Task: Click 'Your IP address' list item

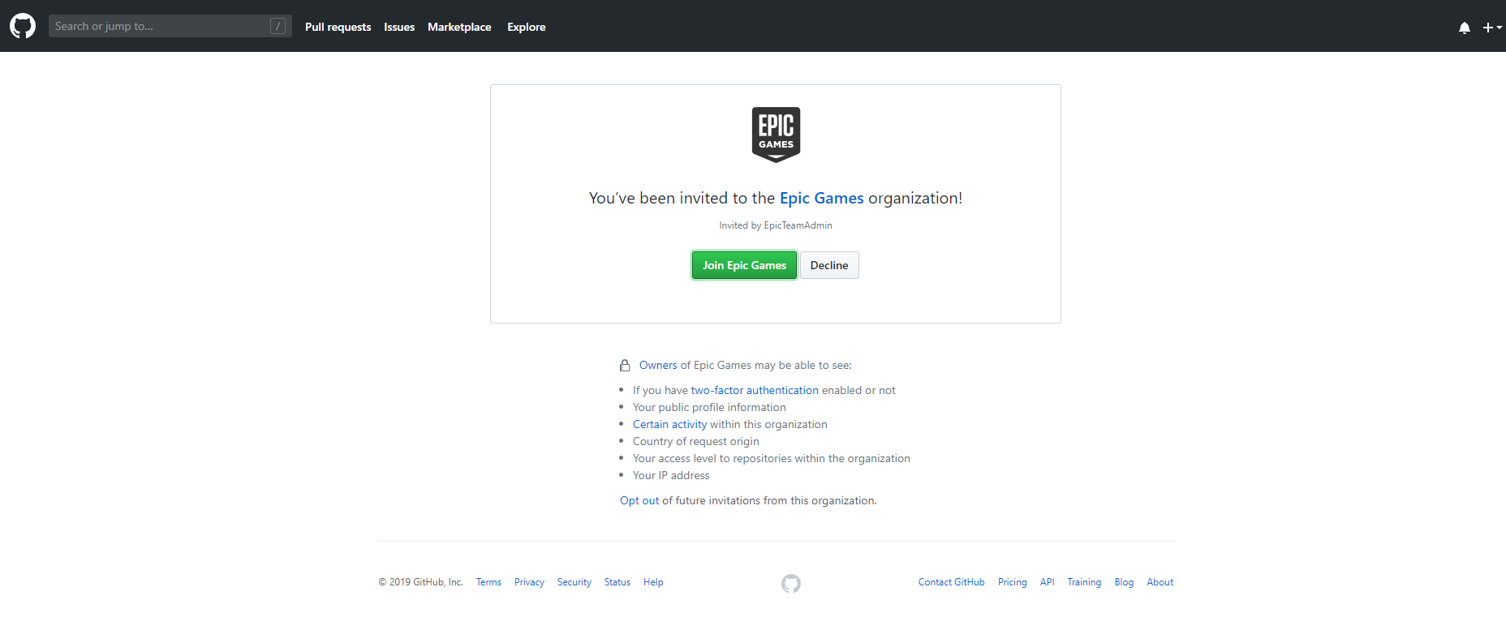Action: tap(671, 475)
